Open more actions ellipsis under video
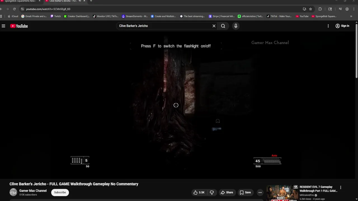 coord(260,192)
